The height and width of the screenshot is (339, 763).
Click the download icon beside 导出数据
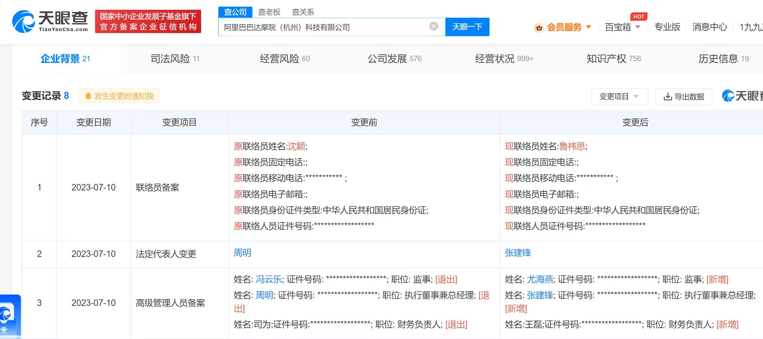tap(667, 96)
